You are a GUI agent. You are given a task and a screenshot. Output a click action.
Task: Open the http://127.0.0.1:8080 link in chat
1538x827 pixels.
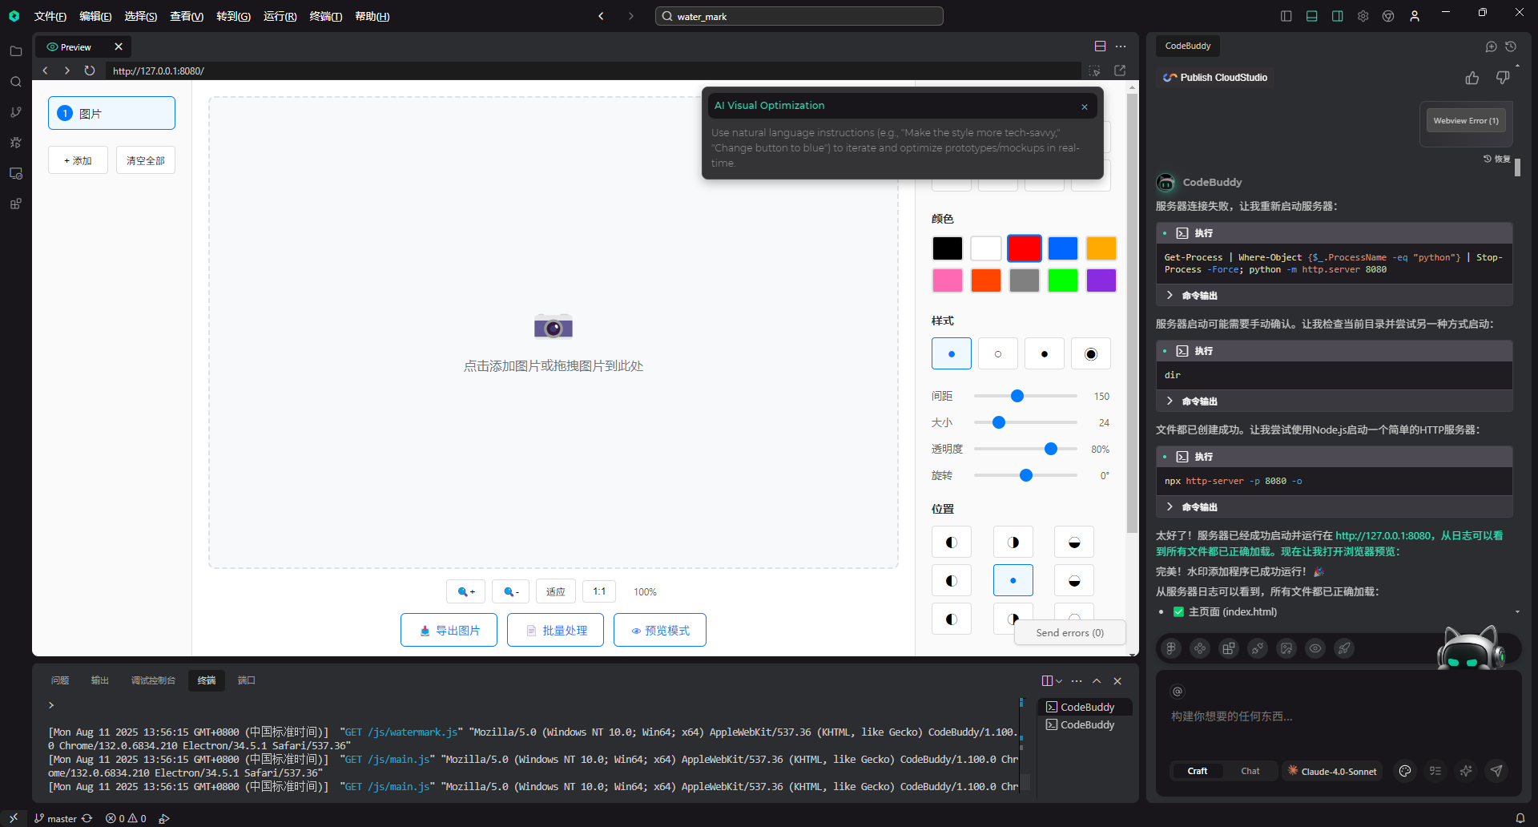[1383, 535]
